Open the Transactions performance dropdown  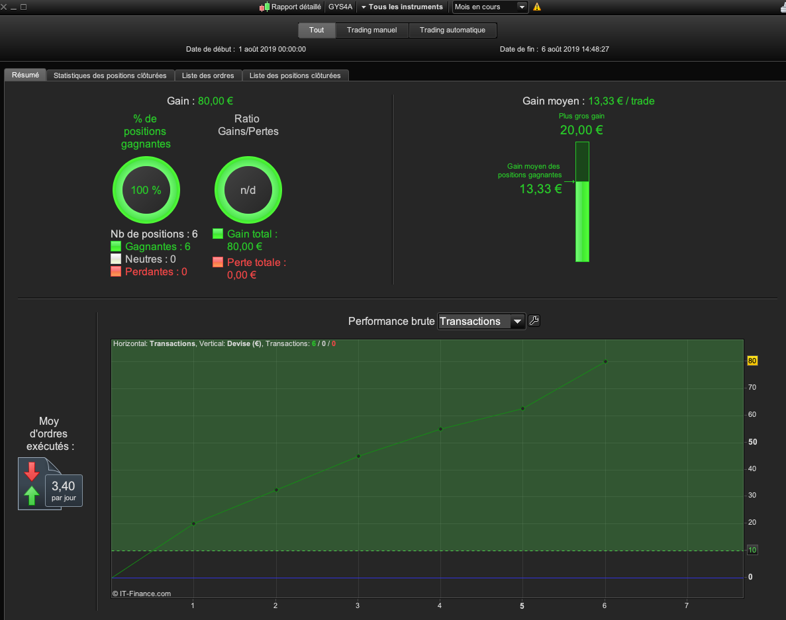pos(481,321)
